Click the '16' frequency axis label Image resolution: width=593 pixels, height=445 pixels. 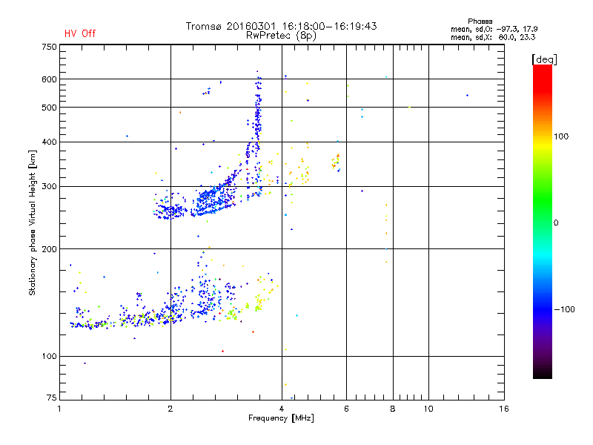pyautogui.click(x=504, y=409)
